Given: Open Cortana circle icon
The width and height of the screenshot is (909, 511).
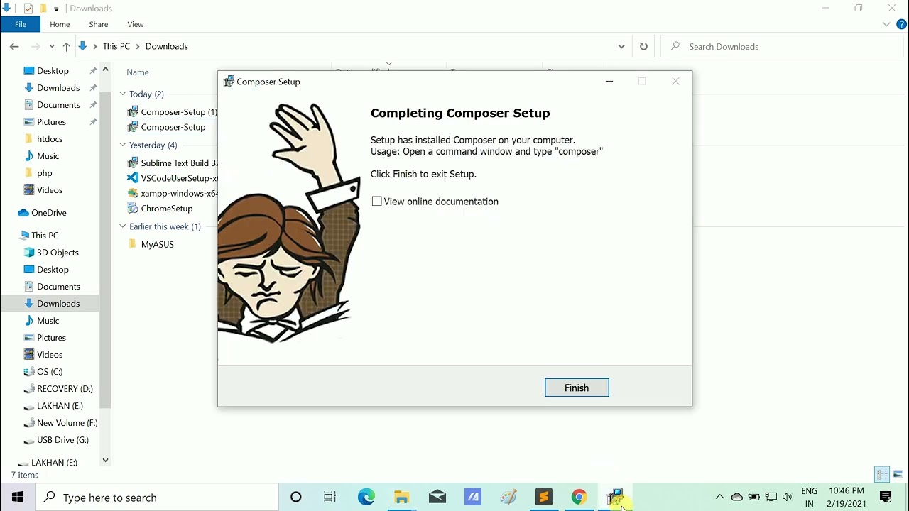Looking at the screenshot, I should pyautogui.click(x=296, y=498).
